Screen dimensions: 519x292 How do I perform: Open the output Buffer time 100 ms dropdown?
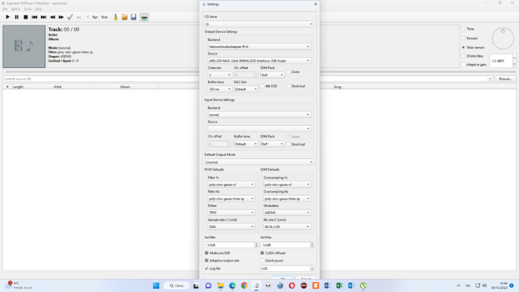point(219,90)
